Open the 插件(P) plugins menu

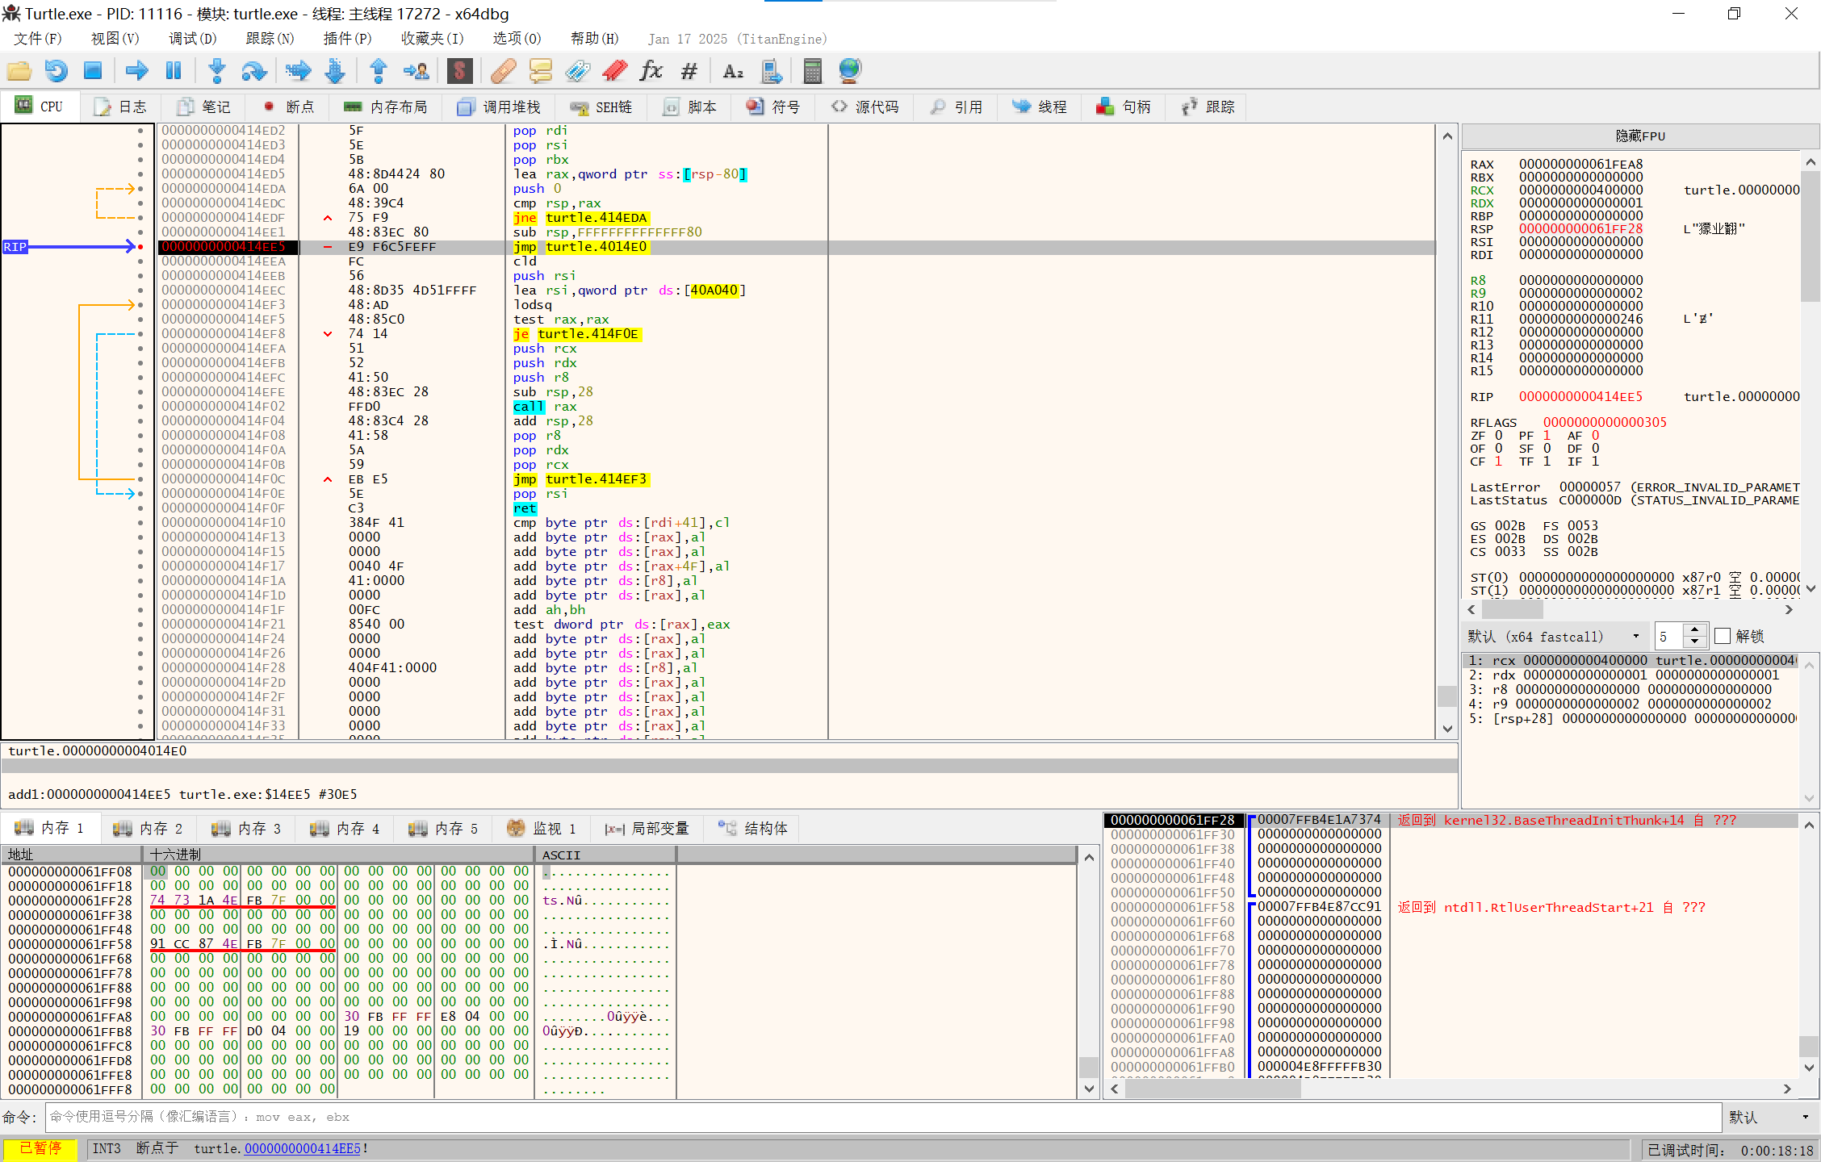click(347, 39)
